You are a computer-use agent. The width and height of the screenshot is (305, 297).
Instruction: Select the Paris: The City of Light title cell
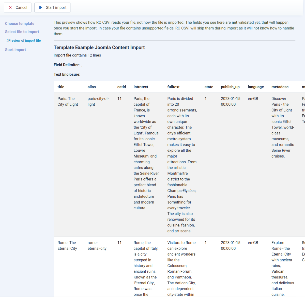point(68,102)
